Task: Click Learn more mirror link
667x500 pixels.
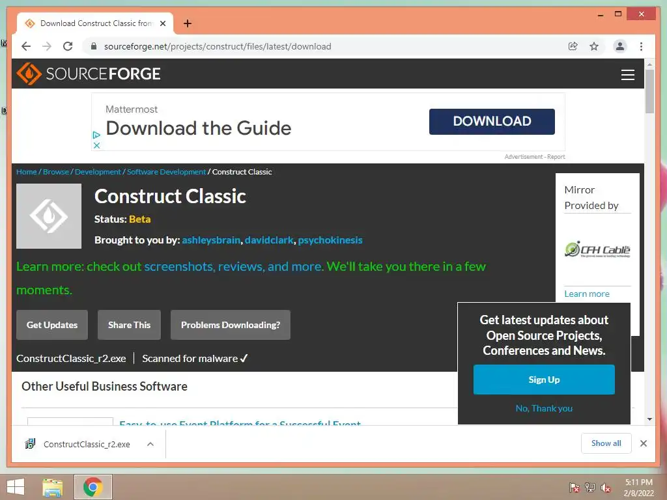Action: 587,294
